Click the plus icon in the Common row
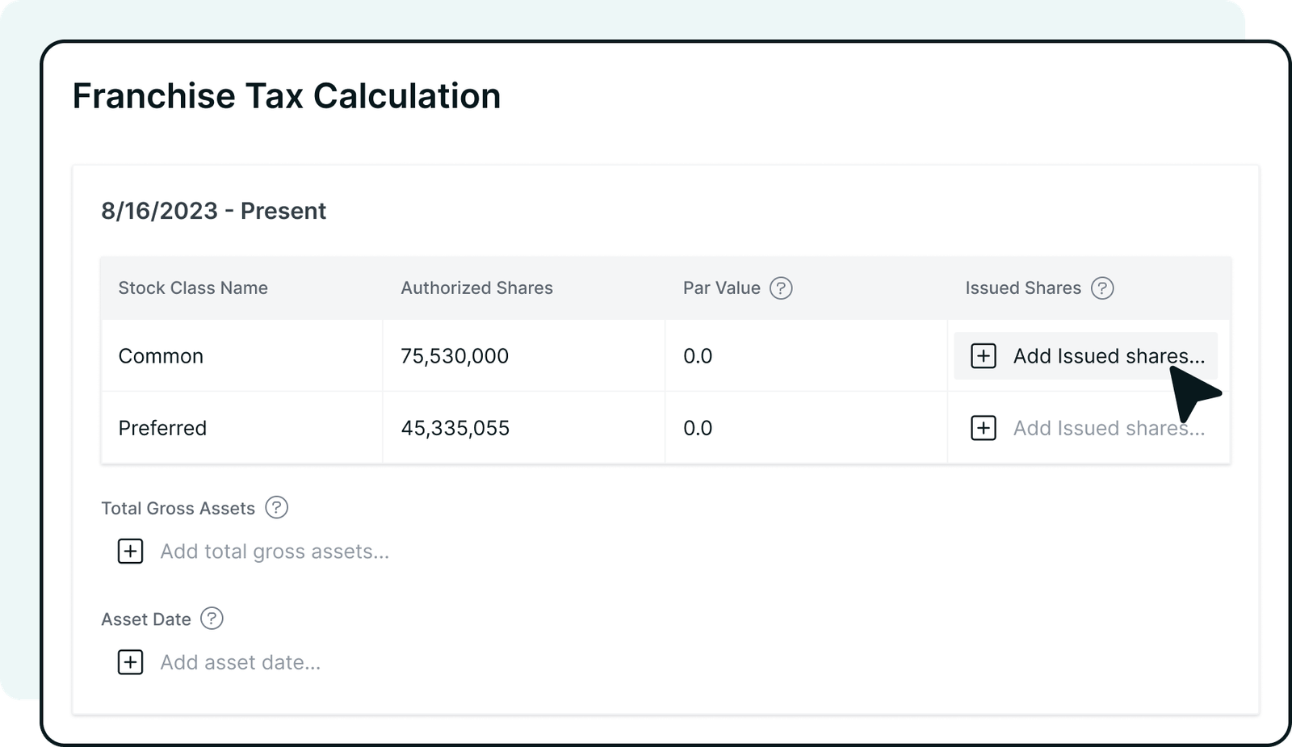Screen dimensions: 1292x747 click(x=983, y=356)
